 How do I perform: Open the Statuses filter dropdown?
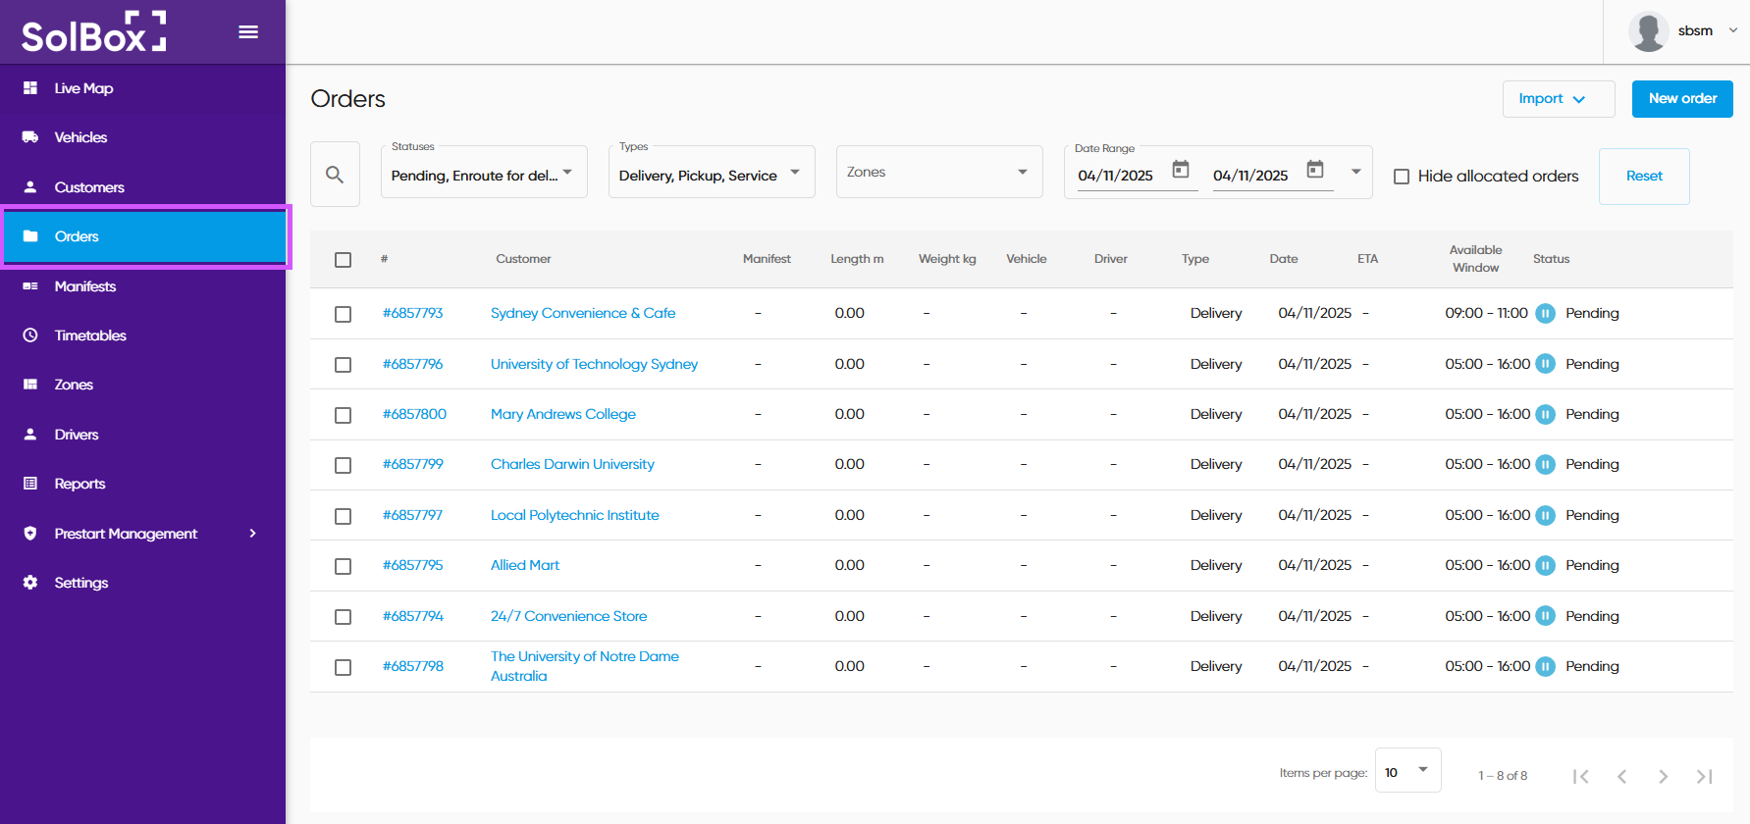[x=483, y=173]
